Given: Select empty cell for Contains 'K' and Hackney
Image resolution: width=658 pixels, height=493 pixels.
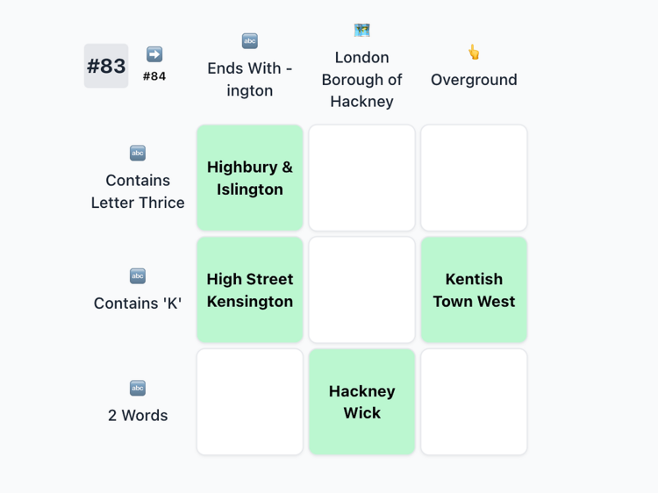Looking at the screenshot, I should pos(361,290).
